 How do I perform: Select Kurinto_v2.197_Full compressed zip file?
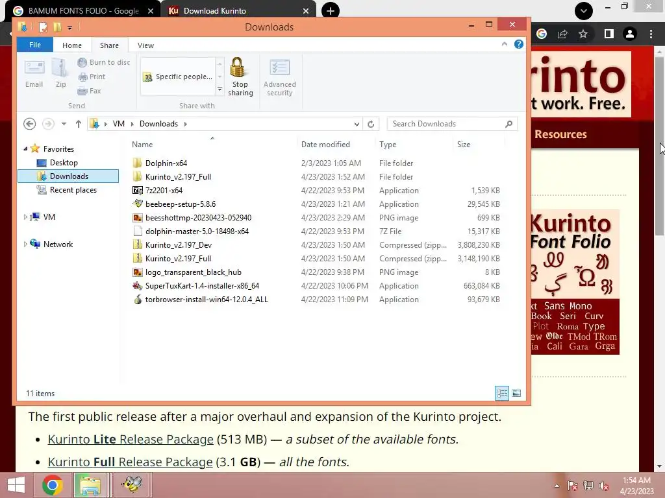pos(178,258)
